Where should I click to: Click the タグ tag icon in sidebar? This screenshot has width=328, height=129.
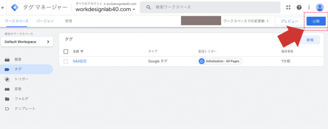[7, 69]
